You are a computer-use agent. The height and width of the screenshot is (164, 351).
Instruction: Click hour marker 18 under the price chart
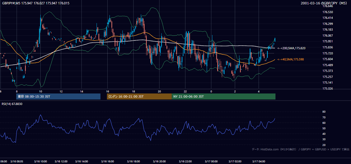click(x=133, y=91)
